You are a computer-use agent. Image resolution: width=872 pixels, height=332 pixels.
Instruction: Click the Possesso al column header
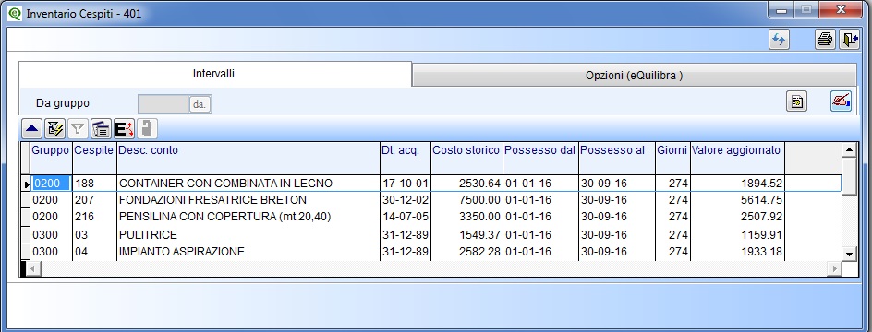617,158
